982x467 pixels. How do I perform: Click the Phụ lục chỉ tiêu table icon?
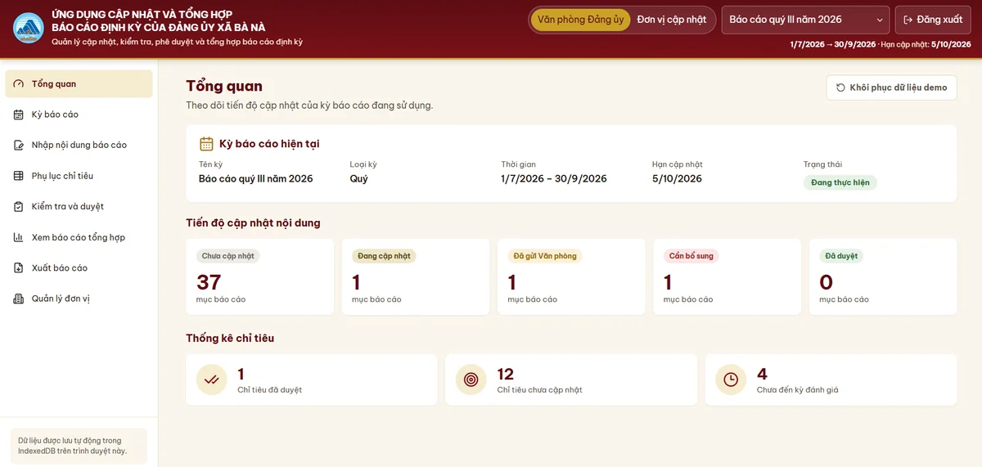19,176
